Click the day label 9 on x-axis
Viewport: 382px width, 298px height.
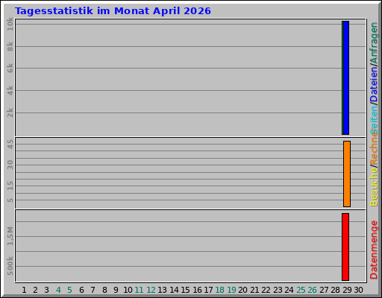click(x=116, y=290)
